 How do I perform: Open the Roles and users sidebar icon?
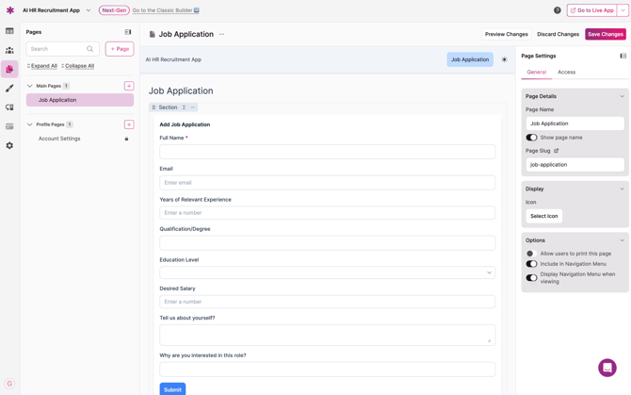click(x=9, y=50)
